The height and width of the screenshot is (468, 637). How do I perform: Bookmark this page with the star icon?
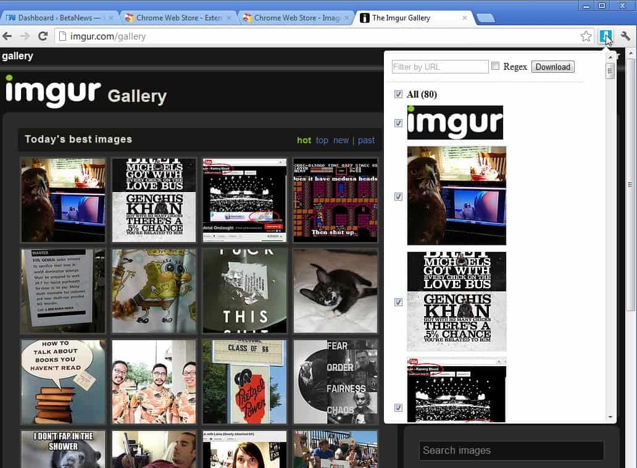[x=586, y=36]
